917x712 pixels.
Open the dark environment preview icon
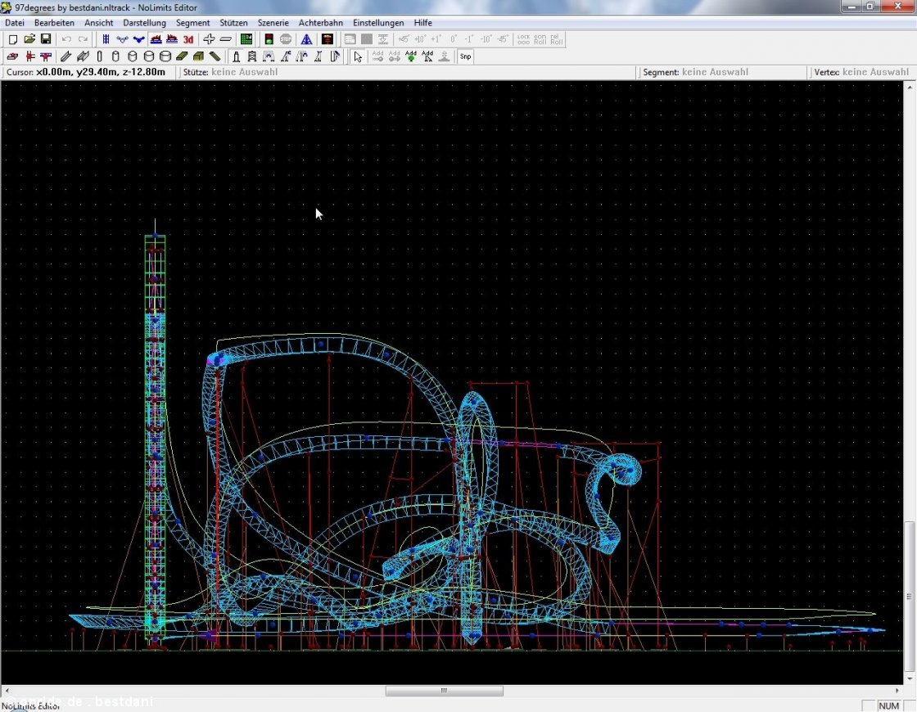click(x=327, y=39)
